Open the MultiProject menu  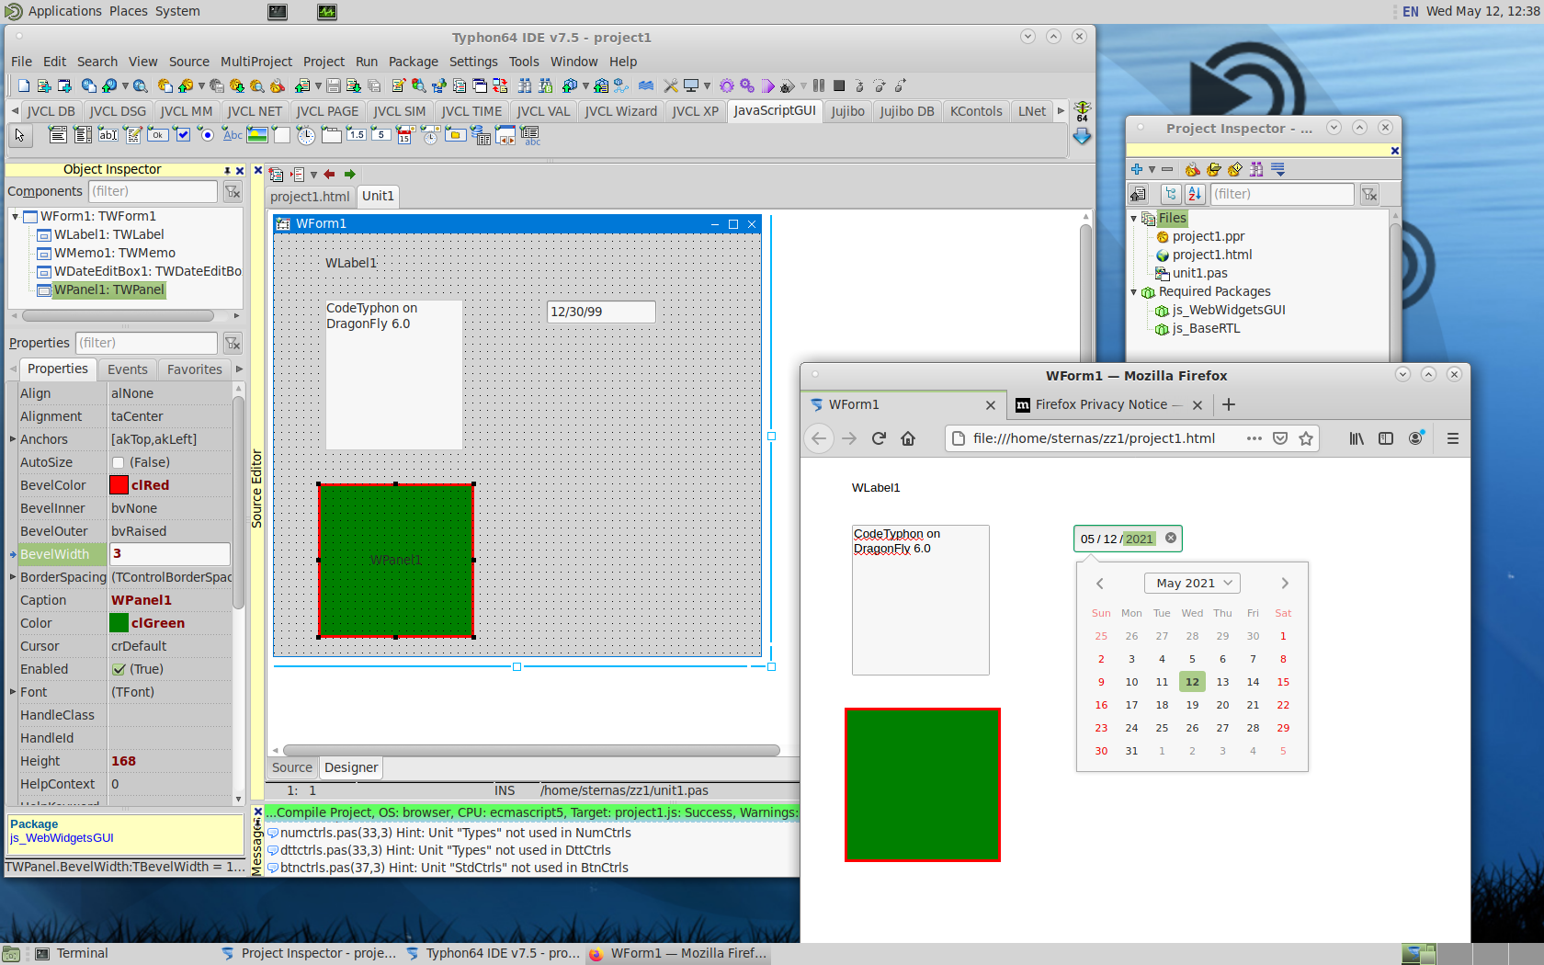click(x=256, y=62)
